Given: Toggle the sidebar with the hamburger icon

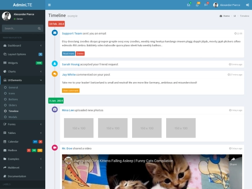Looking at the screenshot, I should pos(49,5).
